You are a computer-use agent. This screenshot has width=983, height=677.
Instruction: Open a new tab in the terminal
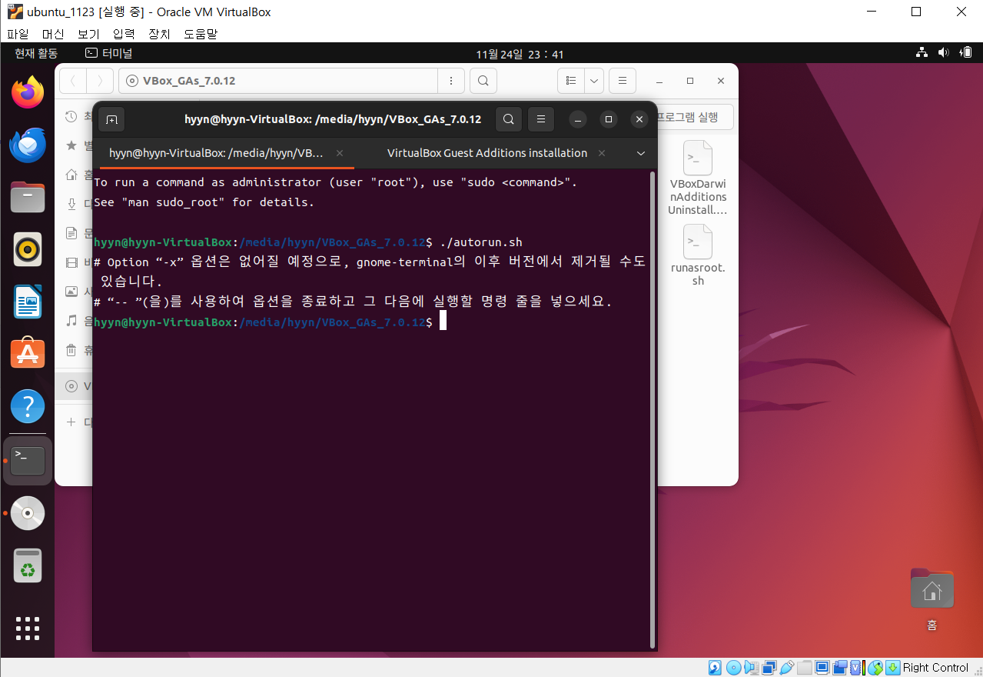click(x=111, y=119)
